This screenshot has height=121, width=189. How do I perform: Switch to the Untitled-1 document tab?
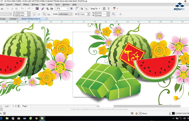coord(13,19)
